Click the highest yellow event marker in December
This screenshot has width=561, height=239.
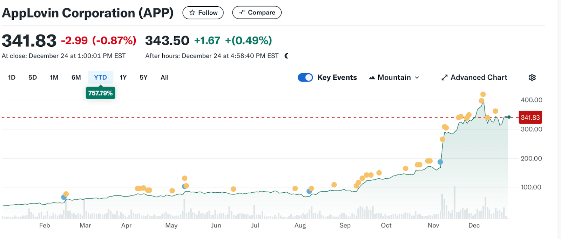coord(483,94)
